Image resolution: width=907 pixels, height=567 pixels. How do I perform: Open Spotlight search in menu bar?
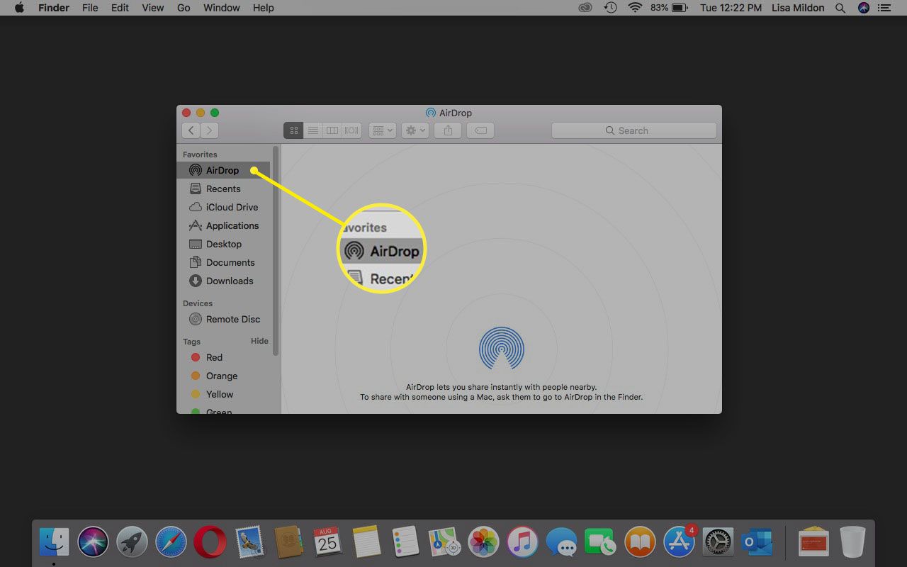tap(840, 8)
